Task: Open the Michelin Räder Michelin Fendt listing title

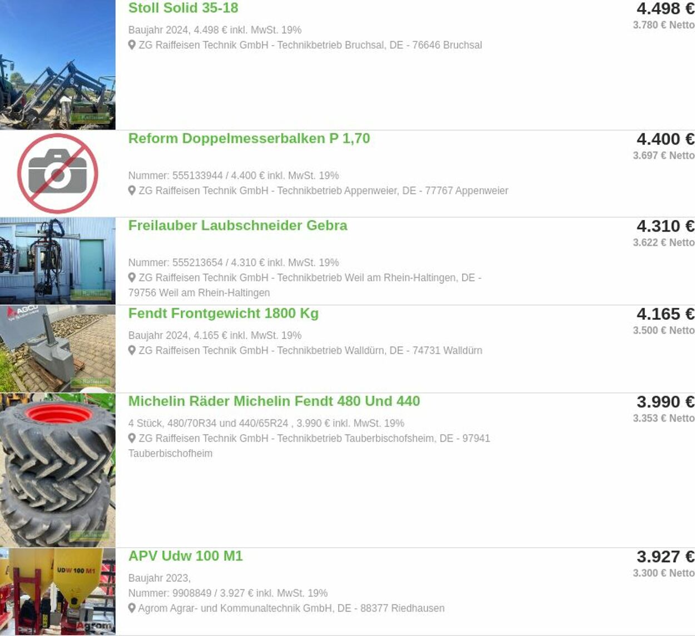Action: (x=274, y=401)
